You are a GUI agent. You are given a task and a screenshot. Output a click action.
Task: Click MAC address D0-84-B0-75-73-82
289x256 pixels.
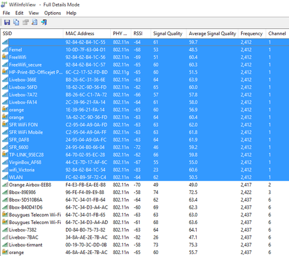[85, 230]
